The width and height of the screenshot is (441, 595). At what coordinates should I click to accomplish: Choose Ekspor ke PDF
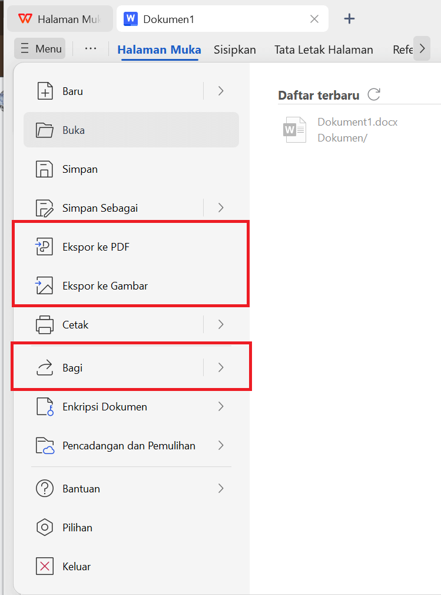[x=131, y=247]
